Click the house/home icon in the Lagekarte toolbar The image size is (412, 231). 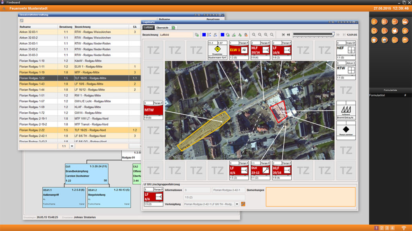(228, 35)
